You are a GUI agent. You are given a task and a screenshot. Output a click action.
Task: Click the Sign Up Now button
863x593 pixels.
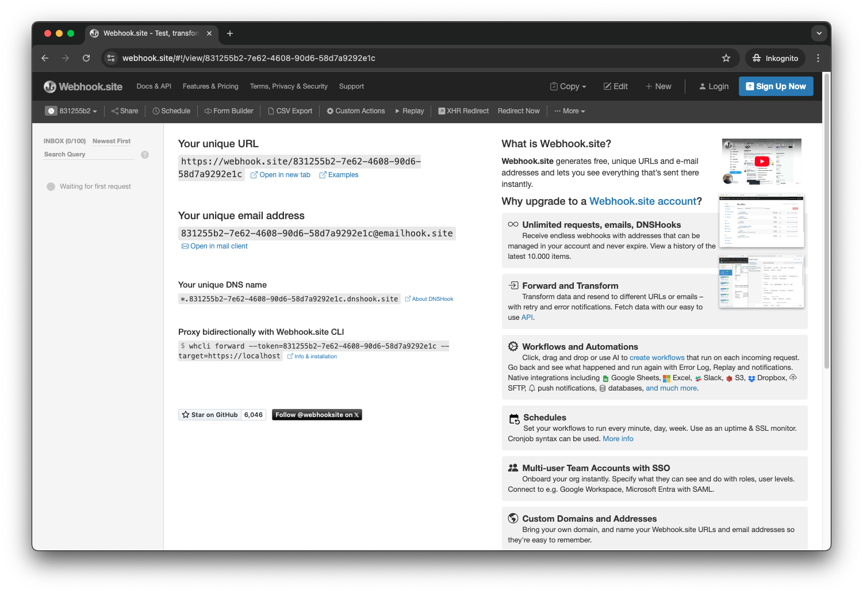click(776, 86)
